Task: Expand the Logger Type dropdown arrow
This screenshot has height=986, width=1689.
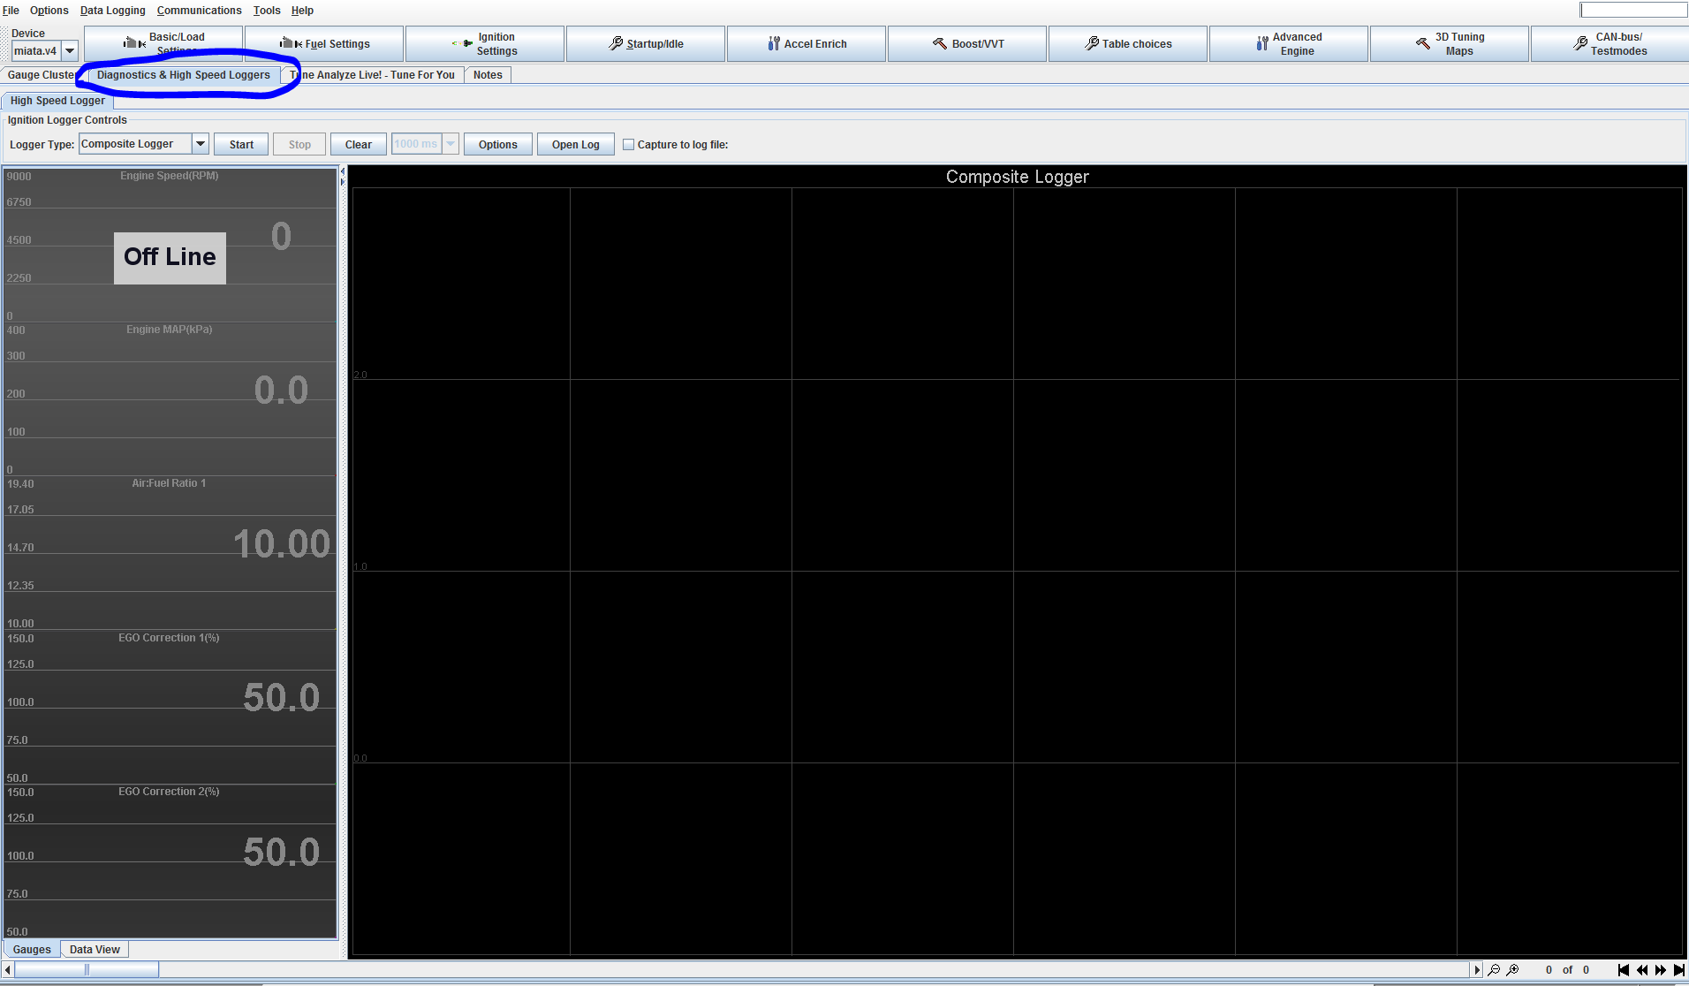Action: [x=201, y=144]
